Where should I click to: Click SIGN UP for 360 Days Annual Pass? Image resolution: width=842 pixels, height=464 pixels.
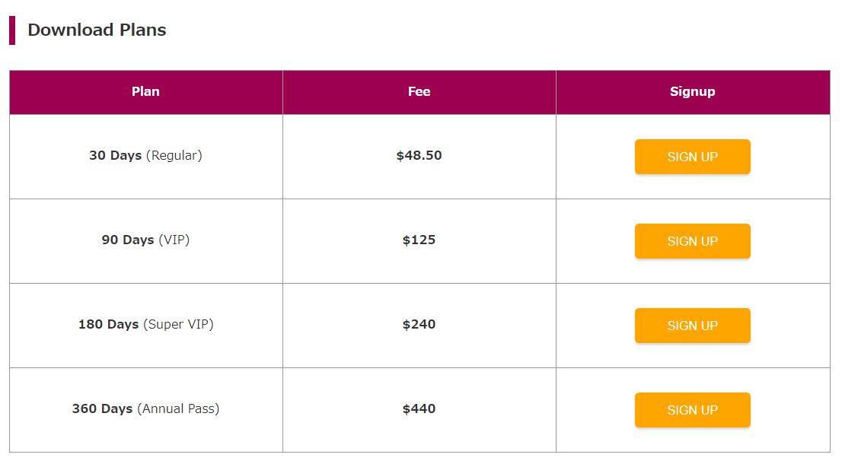[x=692, y=410]
